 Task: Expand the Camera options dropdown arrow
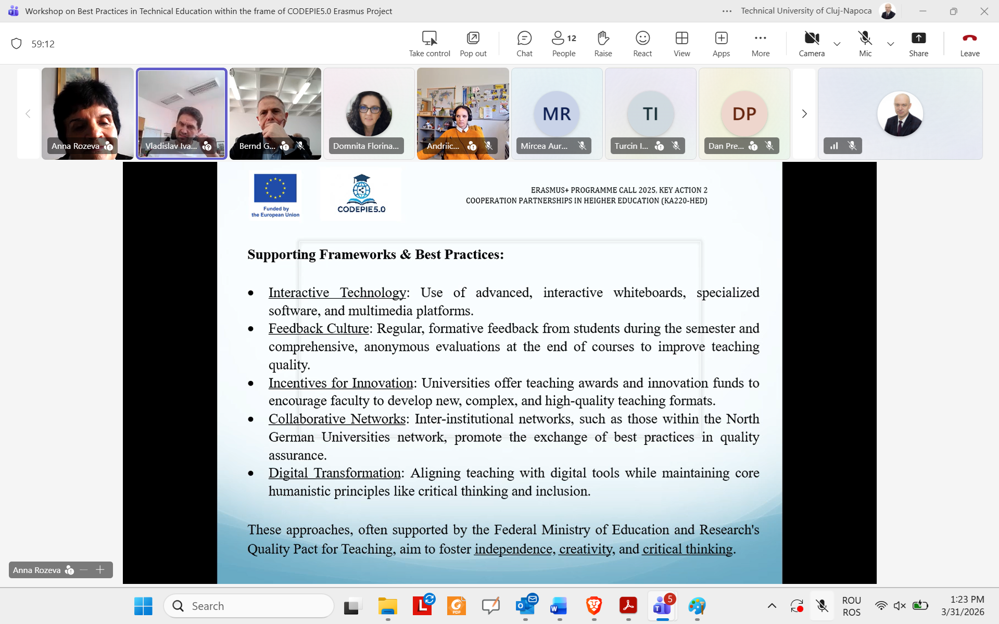(x=837, y=44)
